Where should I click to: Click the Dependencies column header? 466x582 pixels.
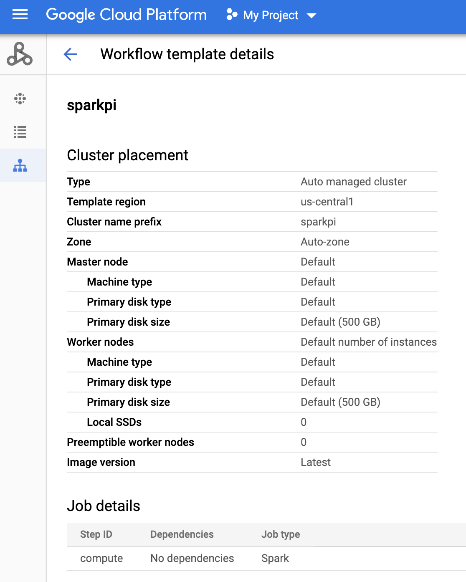click(x=182, y=534)
